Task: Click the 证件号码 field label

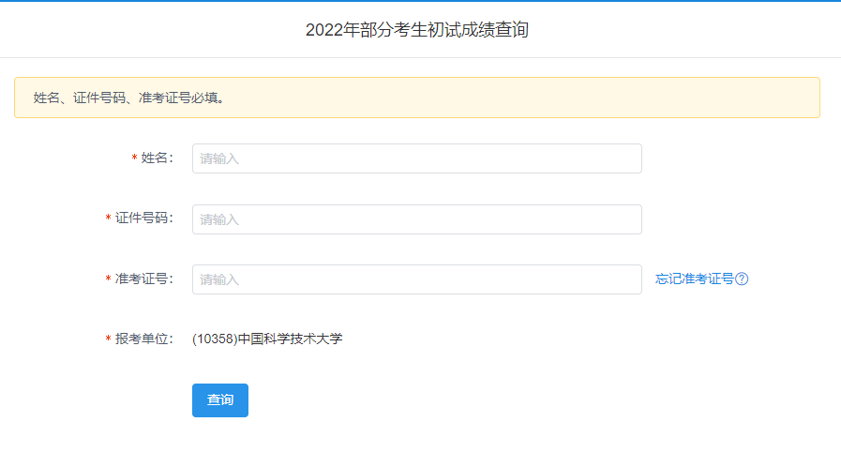Action: click(x=143, y=218)
